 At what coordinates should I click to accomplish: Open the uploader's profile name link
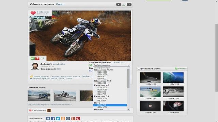click(59, 64)
